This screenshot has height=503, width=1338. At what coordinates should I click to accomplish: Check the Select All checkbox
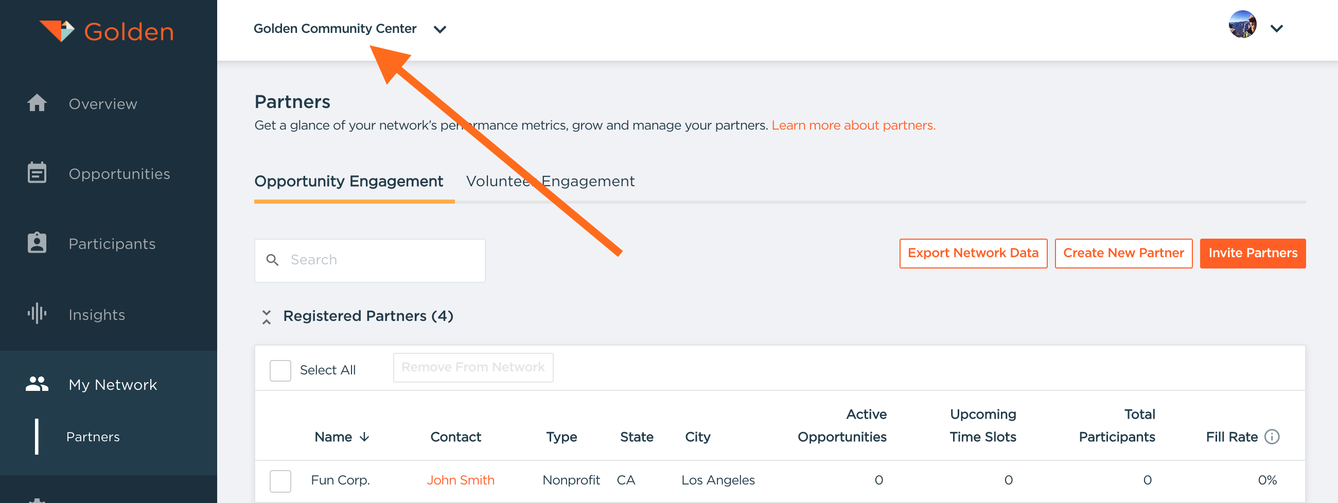(280, 371)
